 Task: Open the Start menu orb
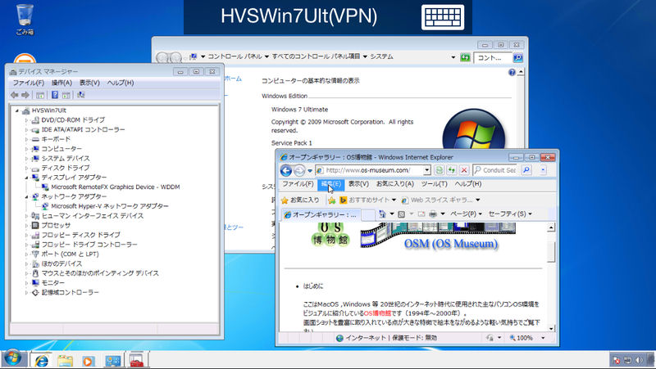coord(12,359)
